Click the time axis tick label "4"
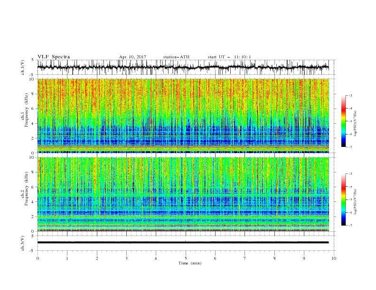Image resolution: width=376 pixels, height=290 pixels. click(x=156, y=258)
